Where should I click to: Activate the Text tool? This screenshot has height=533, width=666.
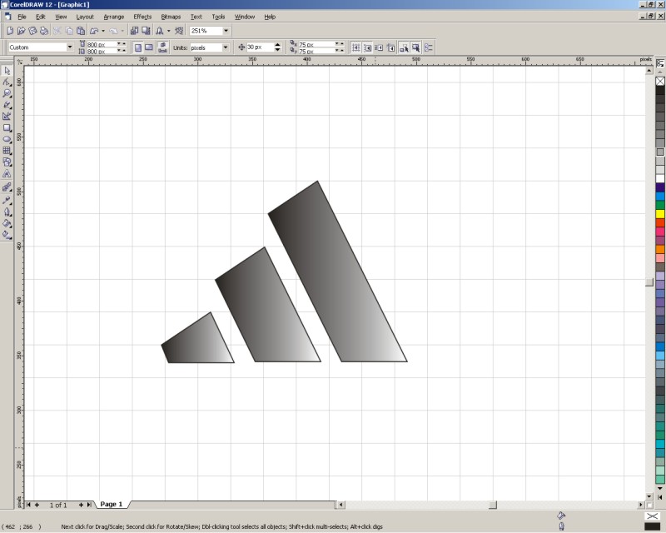coord(7,173)
